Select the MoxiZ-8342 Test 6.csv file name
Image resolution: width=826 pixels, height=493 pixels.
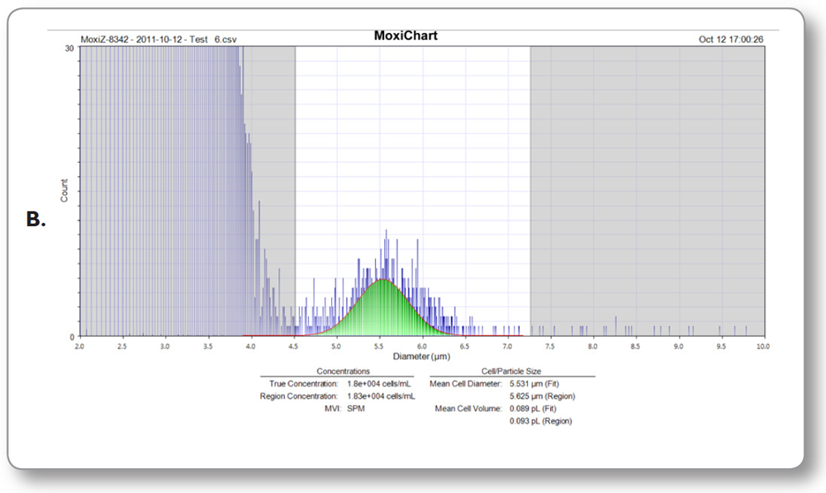[156, 39]
